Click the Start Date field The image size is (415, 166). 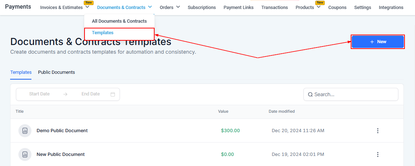tap(39, 94)
